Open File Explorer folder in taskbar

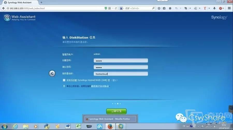[x=26, y=126]
